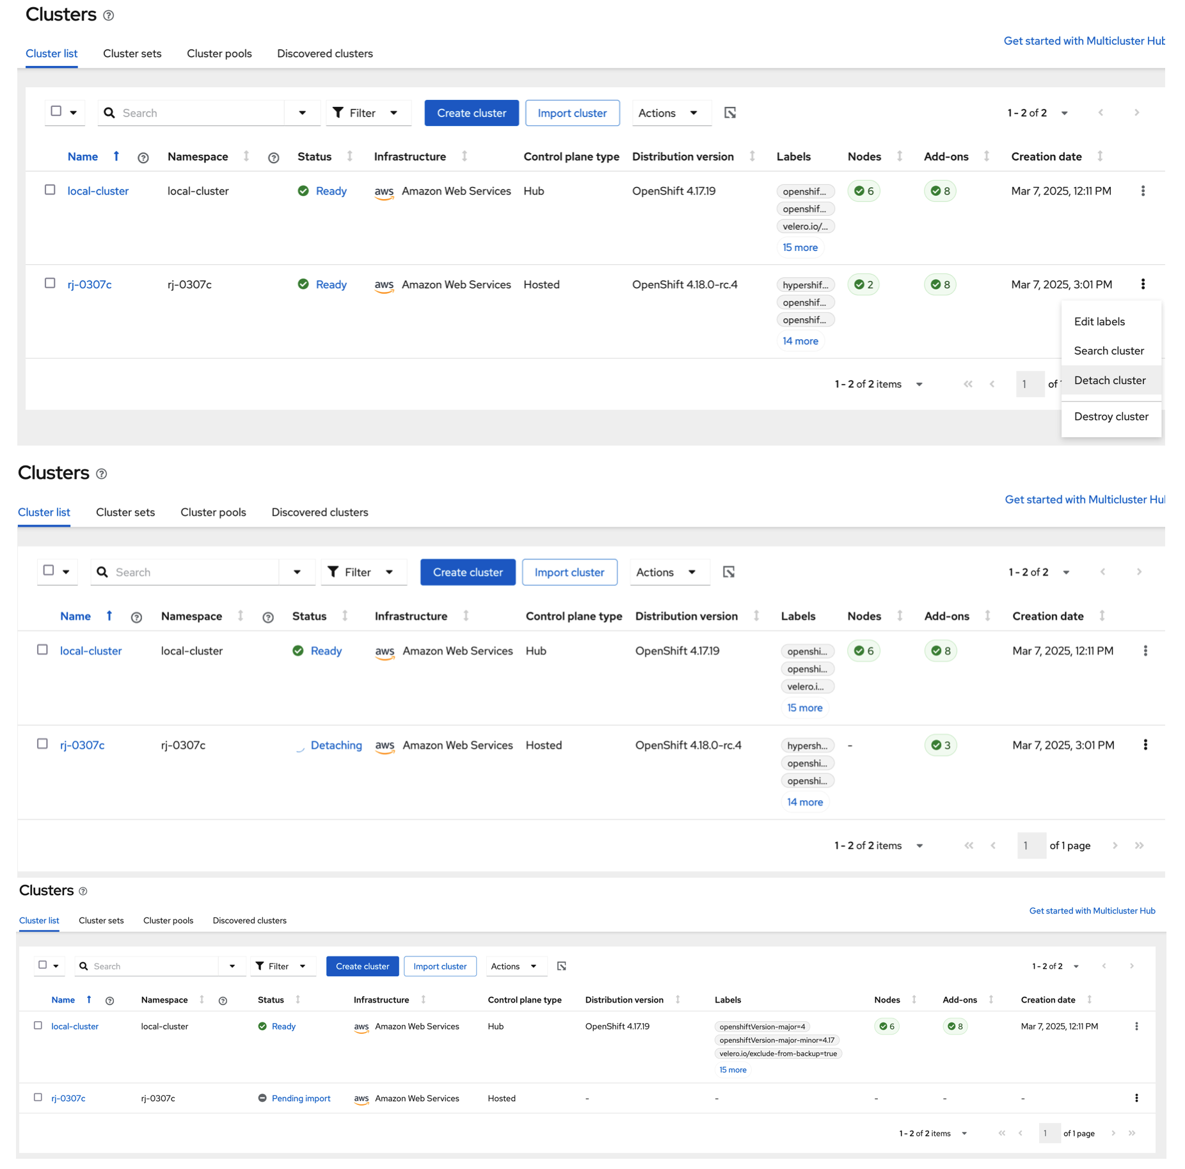Tick bulk select checkbox in top toolbar
Viewport: 1185px width, 1169px height.
(56, 111)
